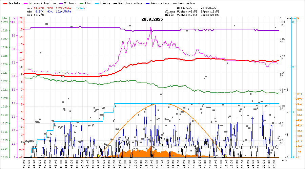Click the Vlhkost legend label
The height and width of the screenshot is (169, 305).
pyautogui.click(x=71, y=3)
